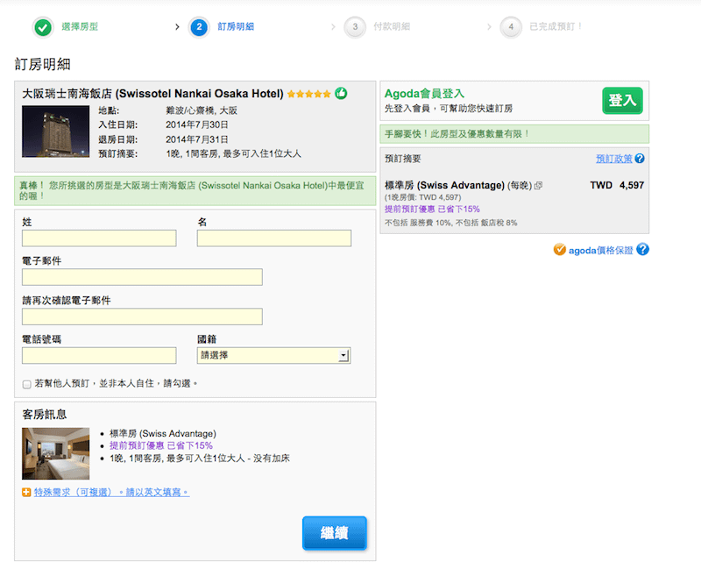Click the grey step 3 circle icon

click(355, 27)
